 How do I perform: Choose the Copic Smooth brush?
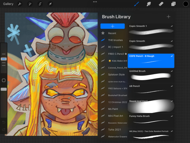coord(151,46)
